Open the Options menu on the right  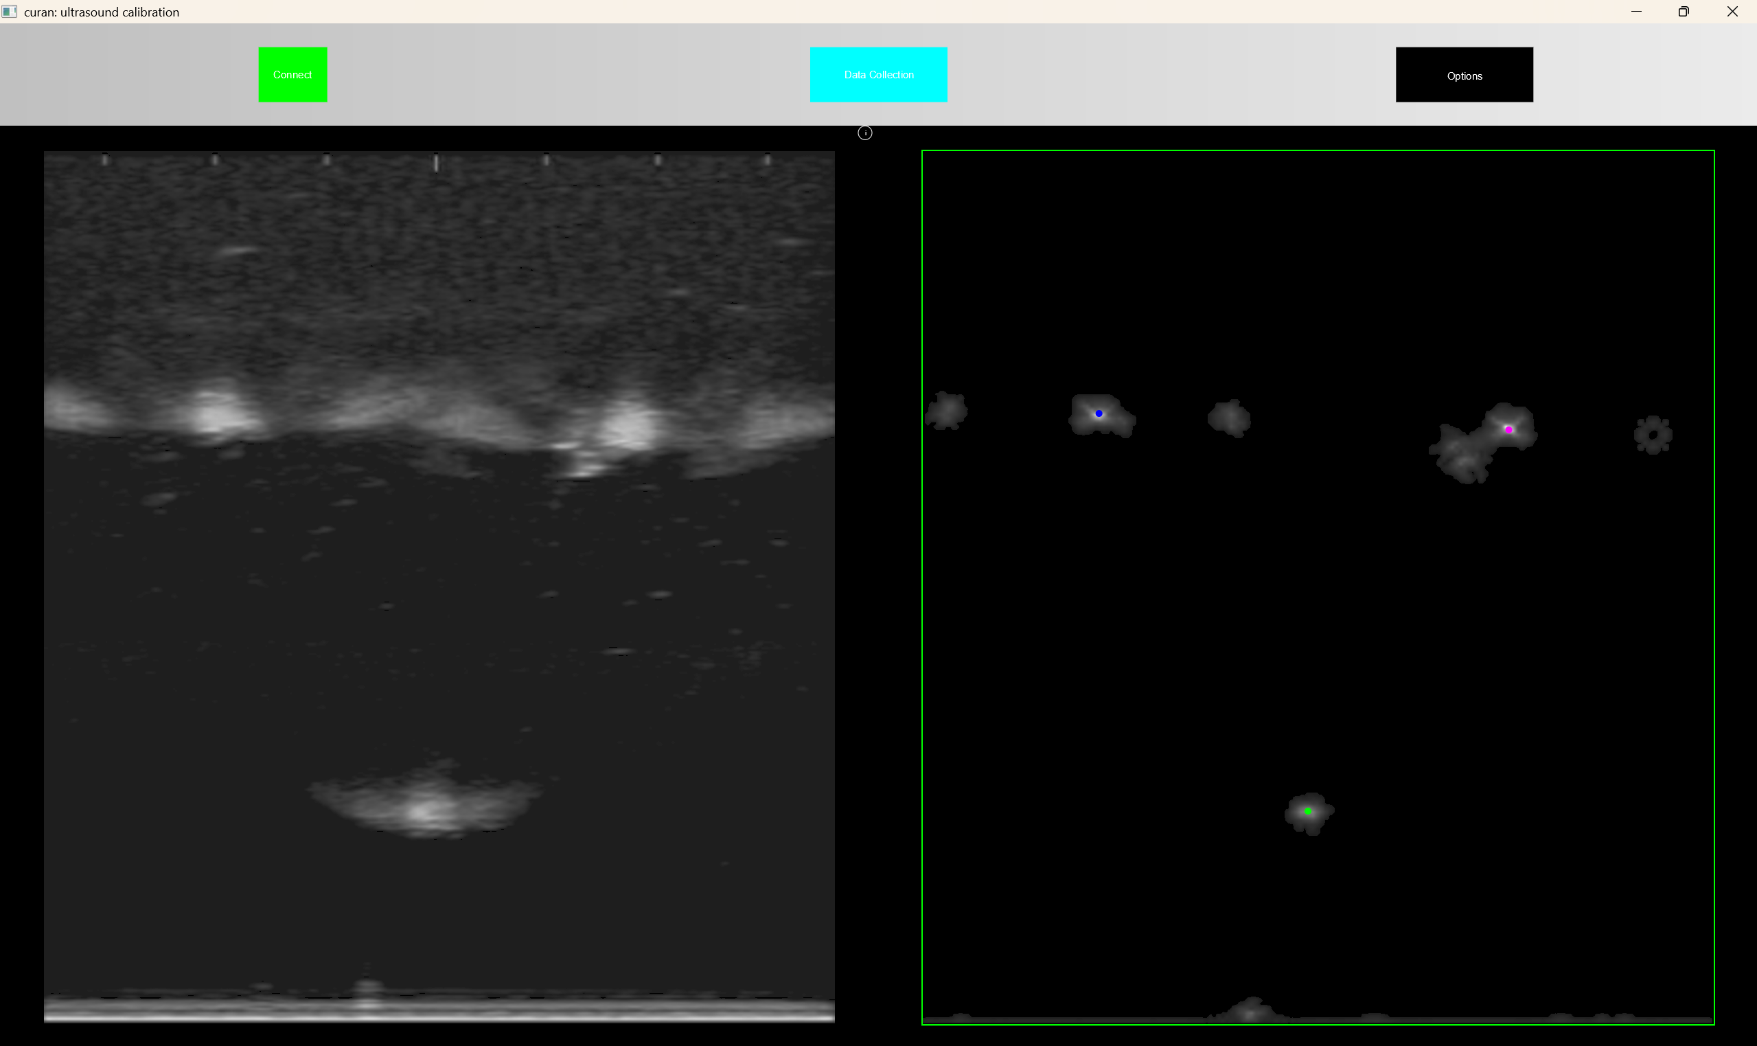pos(1463,74)
